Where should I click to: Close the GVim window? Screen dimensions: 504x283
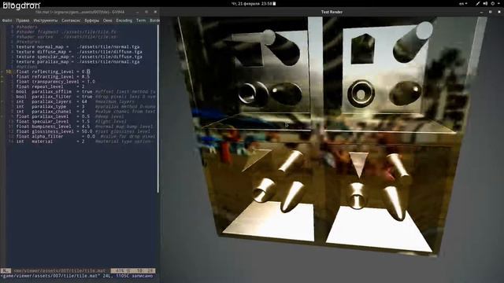click(x=155, y=12)
